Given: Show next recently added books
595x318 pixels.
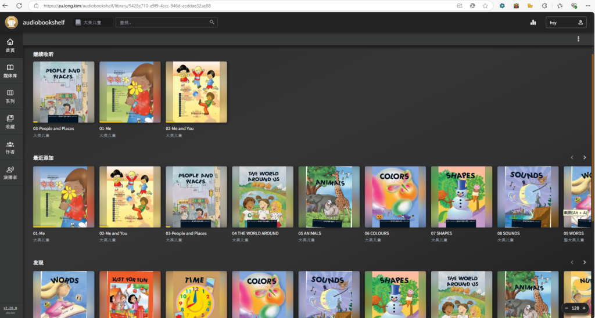Looking at the screenshot, I should (x=585, y=157).
